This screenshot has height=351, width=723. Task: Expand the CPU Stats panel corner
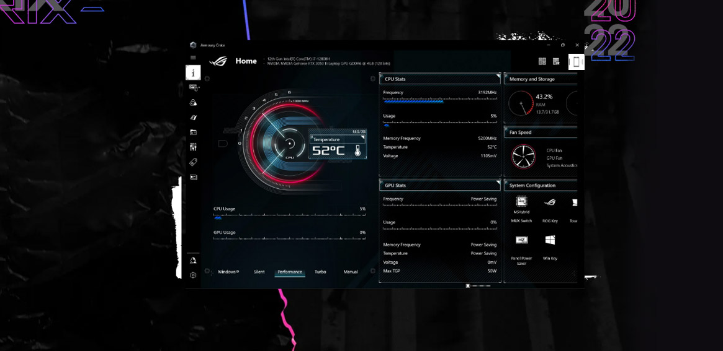[498, 76]
